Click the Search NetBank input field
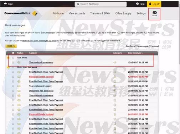Image resolution: width=180 pixels, height=134 pixels. coord(101,4)
